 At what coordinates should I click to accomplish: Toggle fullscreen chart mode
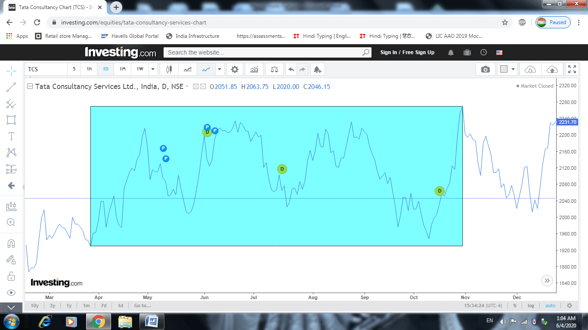(572, 69)
